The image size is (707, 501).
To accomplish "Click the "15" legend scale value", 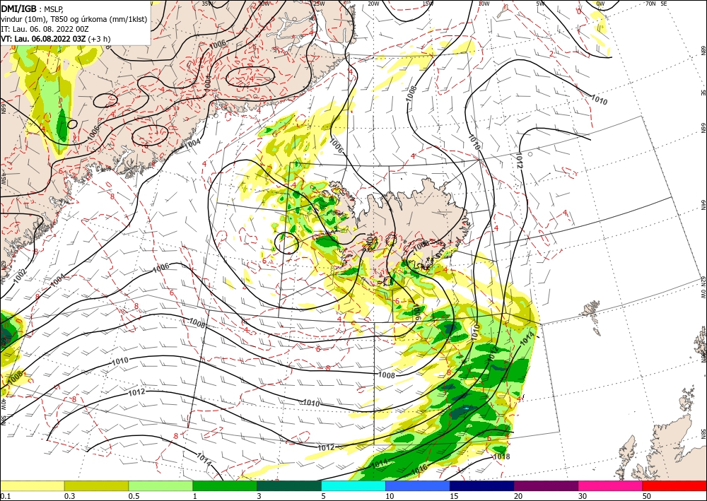I will [454, 496].
